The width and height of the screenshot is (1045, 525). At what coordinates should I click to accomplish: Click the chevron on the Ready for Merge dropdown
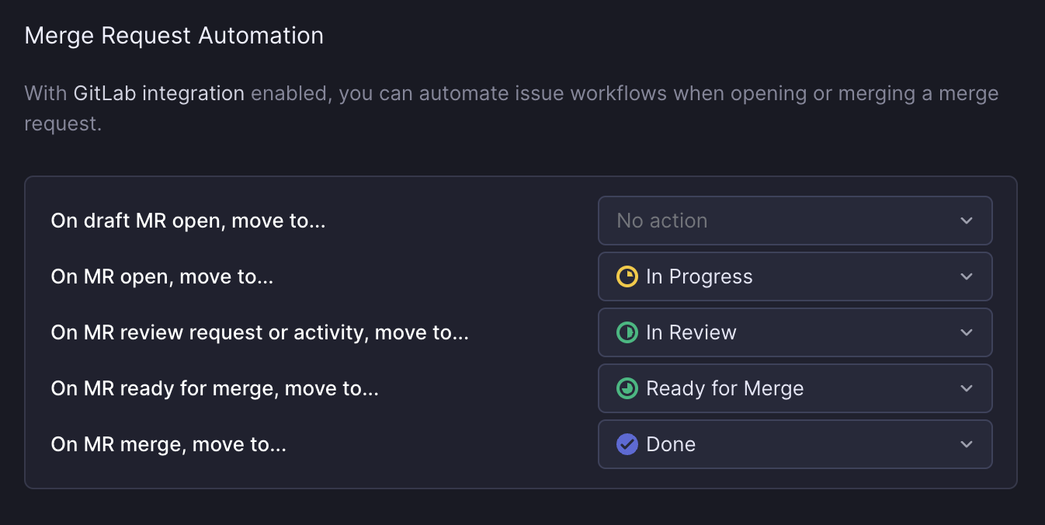click(967, 388)
